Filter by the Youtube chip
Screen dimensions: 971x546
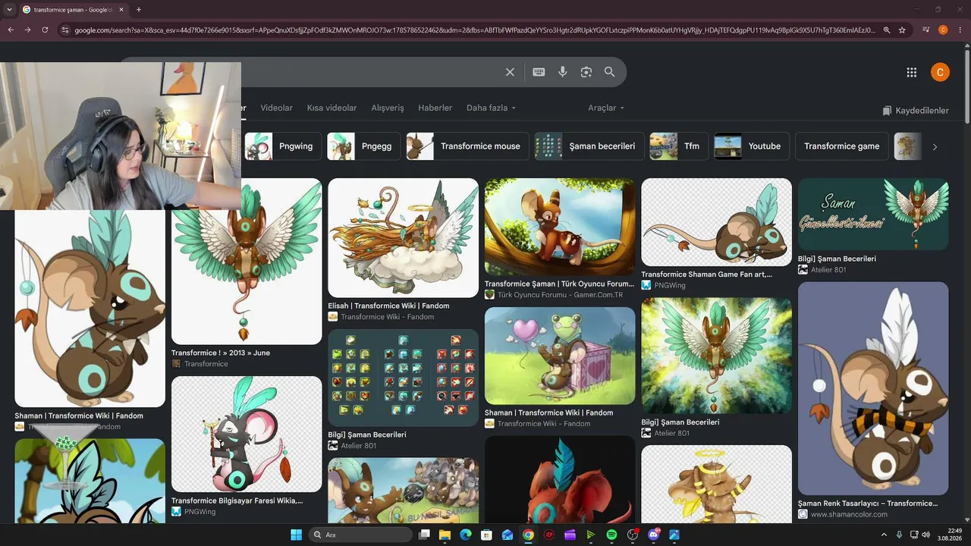752,146
